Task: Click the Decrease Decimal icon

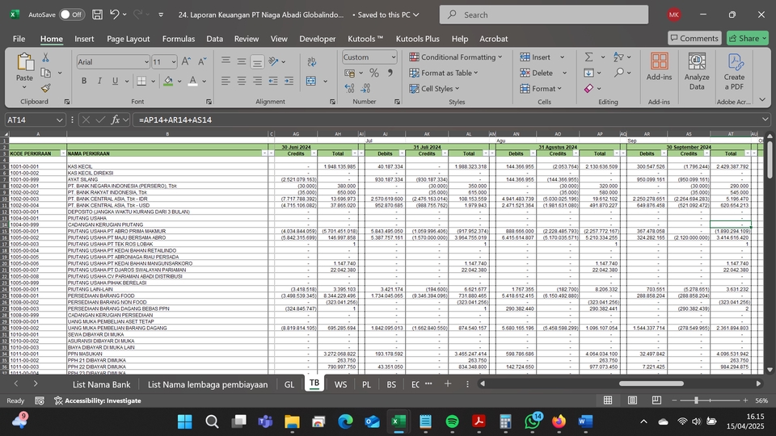Action: pyautogui.click(x=365, y=88)
